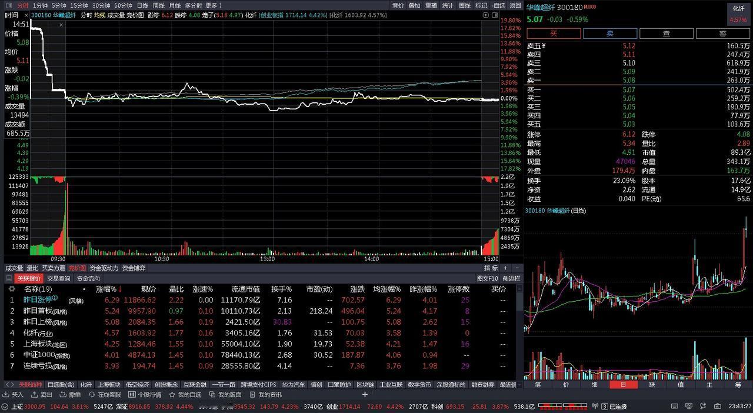The width and height of the screenshot is (753, 413).
Task: Toggle the 竞价 auction option at top
Action: pyautogui.click(x=398, y=5)
